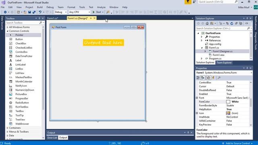The height and width of the screenshot is (145, 258).
Task: Toggle auto-hide pin on Output panel
Action: [188, 133]
